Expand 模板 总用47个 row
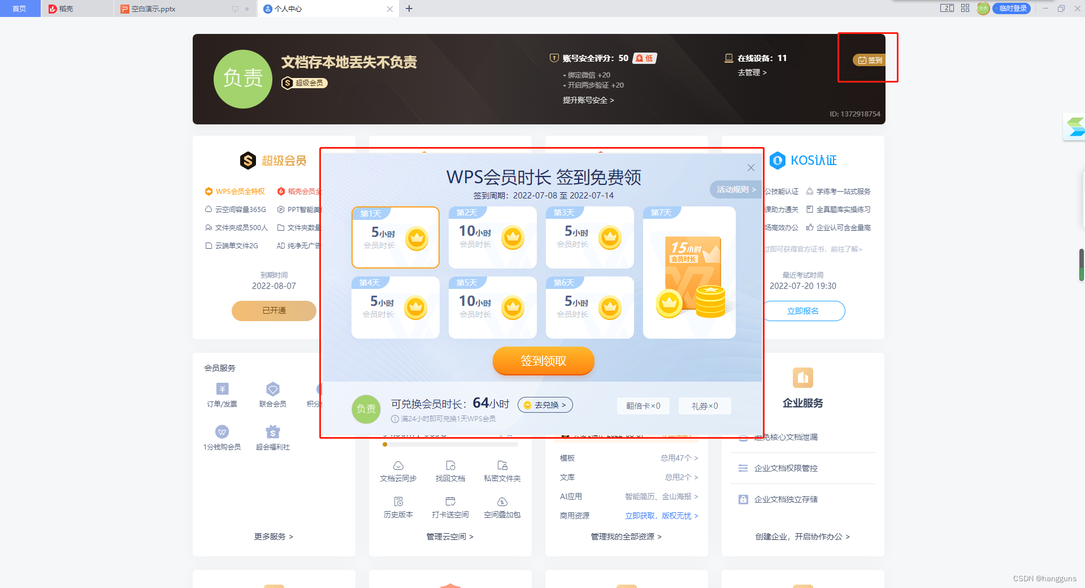1085x588 pixels. click(629, 458)
